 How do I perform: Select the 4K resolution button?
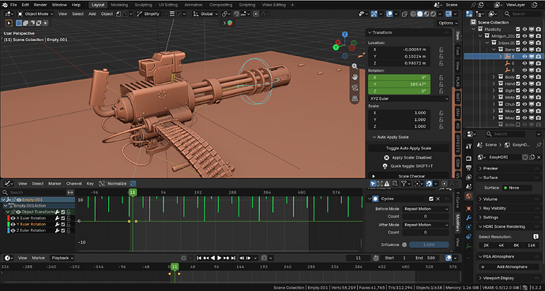(x=502, y=245)
